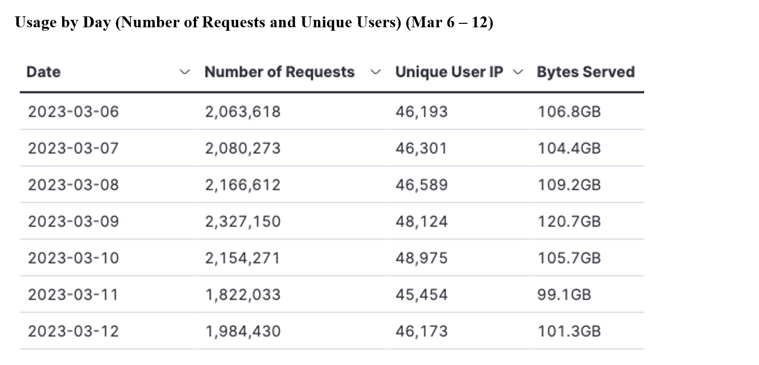This screenshot has width=759, height=365.
Task: Click the 2023-03-08 row date
Action: [74, 185]
